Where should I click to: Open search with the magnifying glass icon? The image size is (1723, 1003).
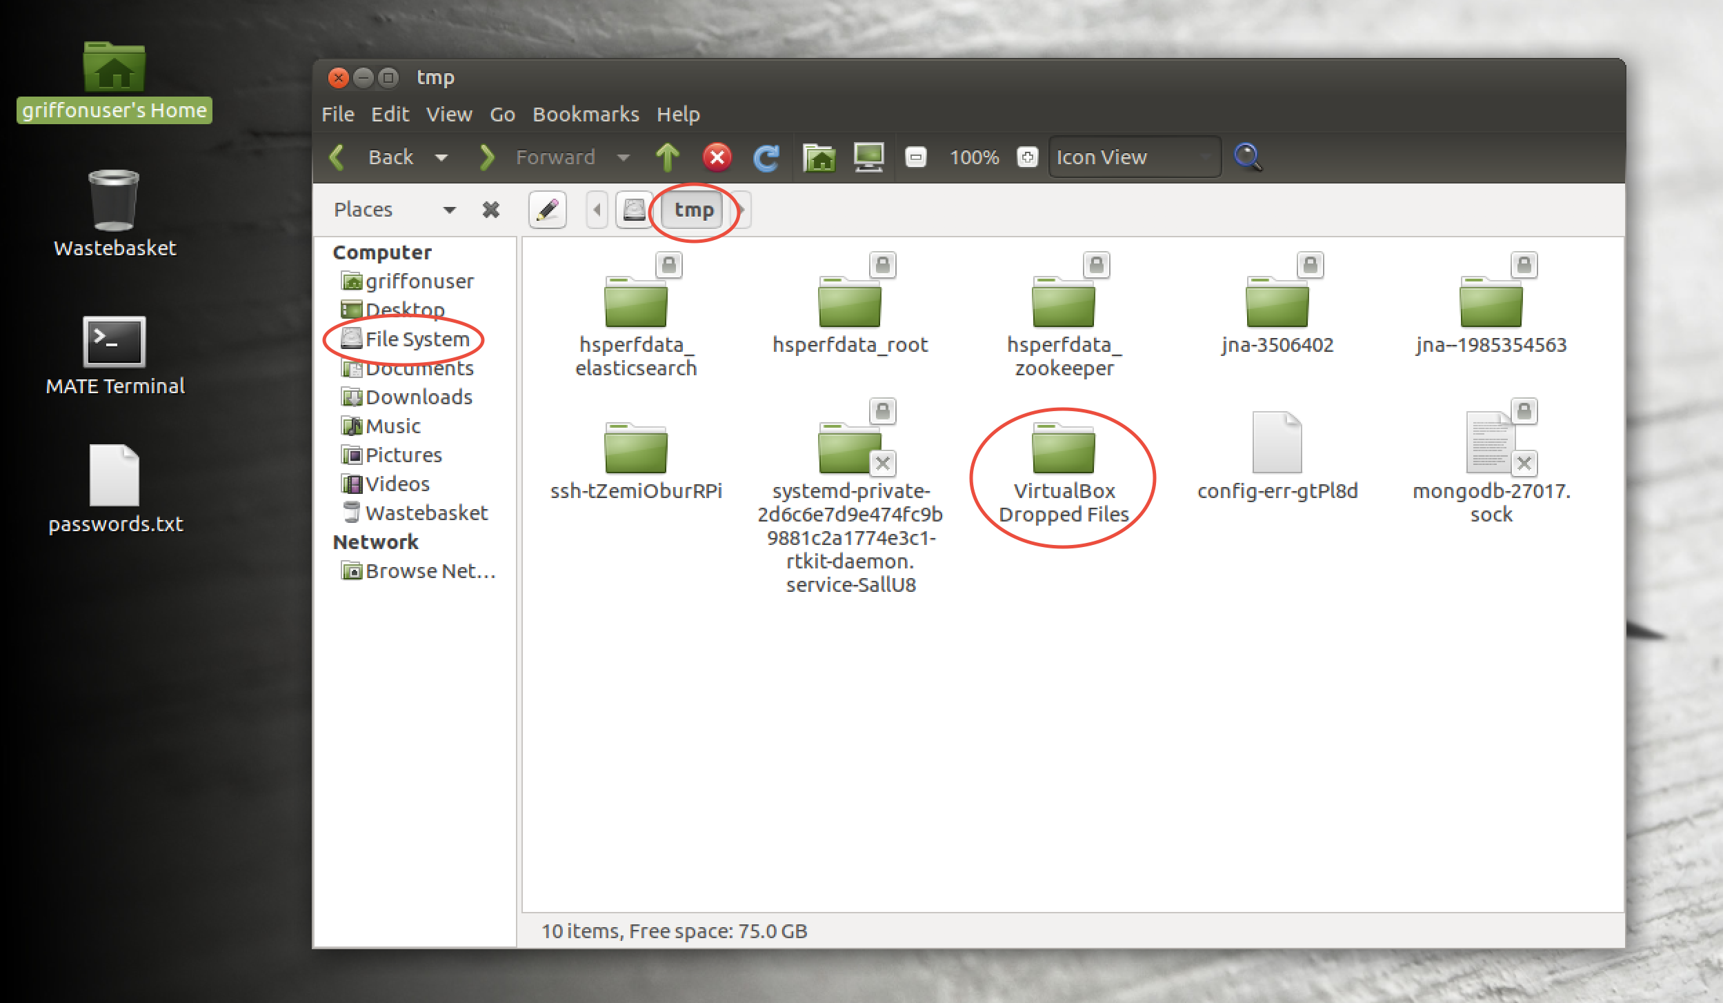click(x=1248, y=157)
